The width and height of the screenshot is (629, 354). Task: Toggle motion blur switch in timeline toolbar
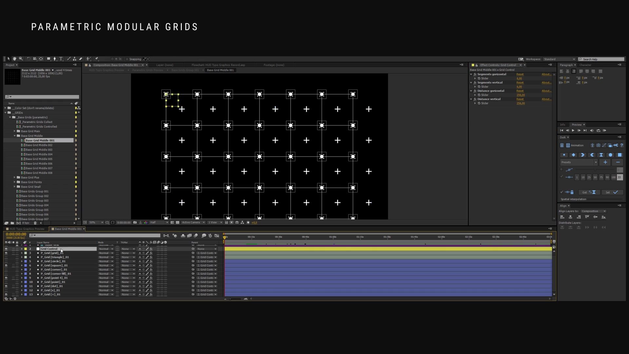click(196, 236)
